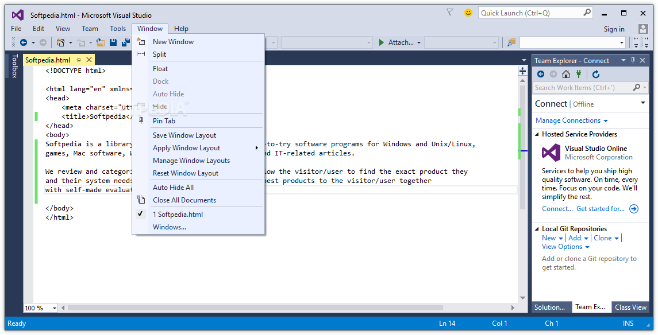
Task: Send feedback via the smiley face icon
Action: click(468, 13)
